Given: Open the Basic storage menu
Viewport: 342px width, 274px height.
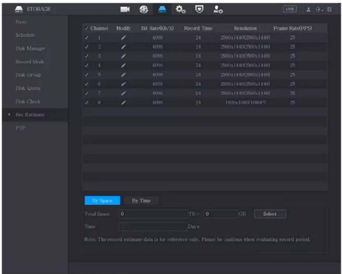Looking at the screenshot, I should coord(21,22).
